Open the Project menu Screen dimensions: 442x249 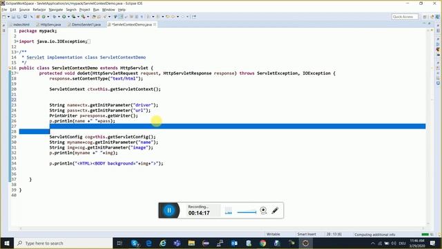(x=84, y=10)
